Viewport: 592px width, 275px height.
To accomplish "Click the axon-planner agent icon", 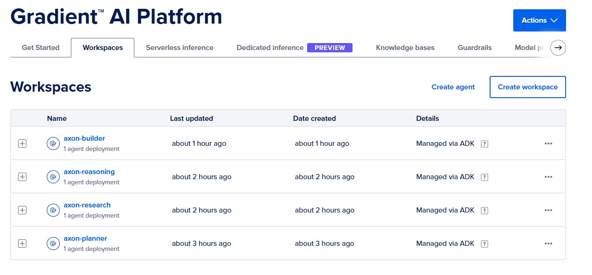I will (53, 244).
